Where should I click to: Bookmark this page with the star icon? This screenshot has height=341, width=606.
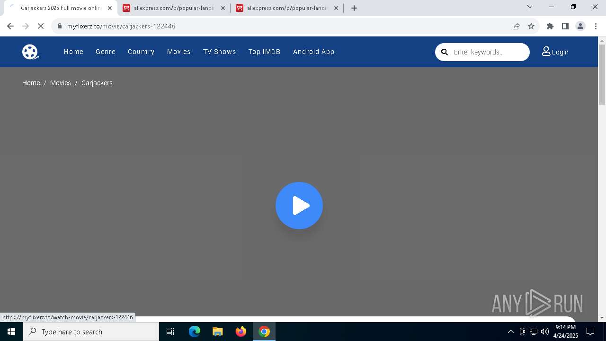[531, 26]
